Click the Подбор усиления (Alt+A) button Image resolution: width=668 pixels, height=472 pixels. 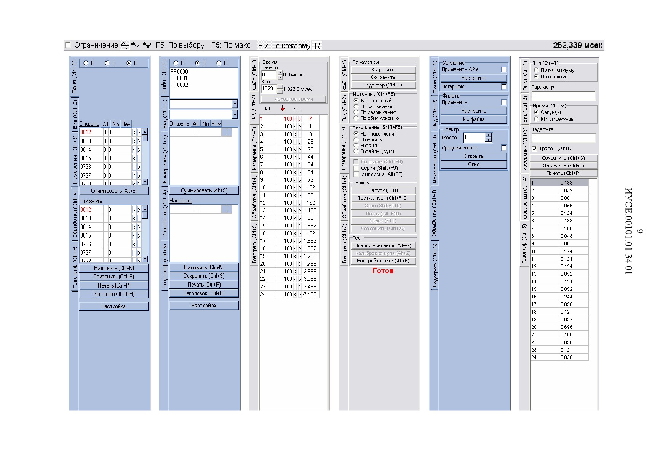coord(383,246)
